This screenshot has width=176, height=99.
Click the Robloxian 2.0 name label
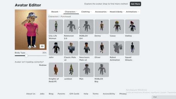point(69,37)
